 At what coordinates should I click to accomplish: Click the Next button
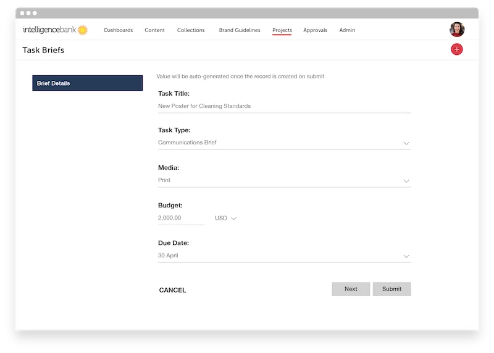[351, 289]
